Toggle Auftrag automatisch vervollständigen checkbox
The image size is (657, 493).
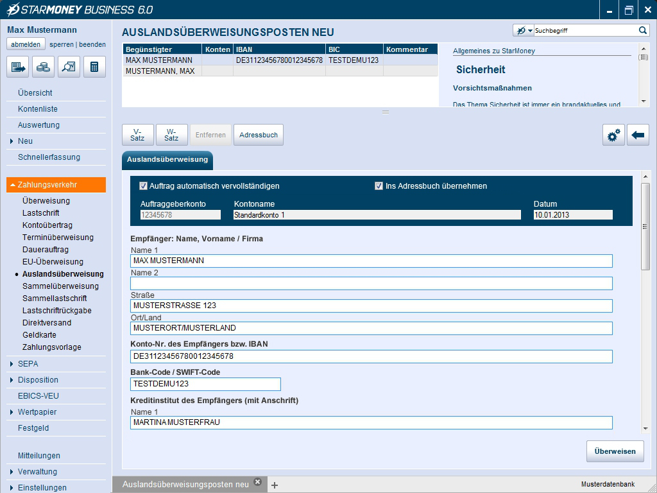pyautogui.click(x=143, y=186)
